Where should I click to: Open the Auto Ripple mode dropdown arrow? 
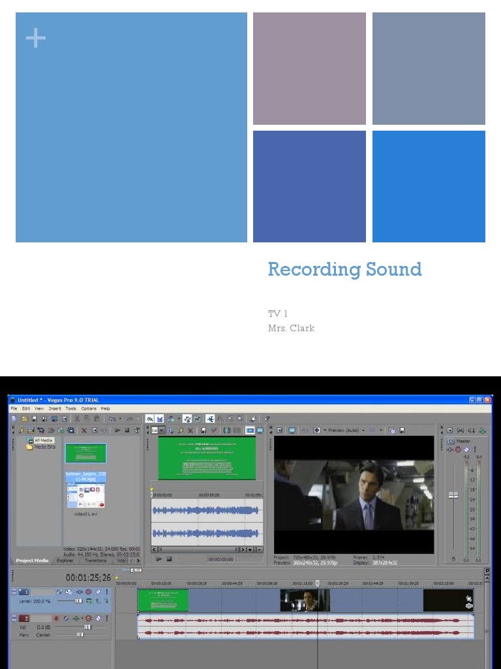pyautogui.click(x=179, y=419)
